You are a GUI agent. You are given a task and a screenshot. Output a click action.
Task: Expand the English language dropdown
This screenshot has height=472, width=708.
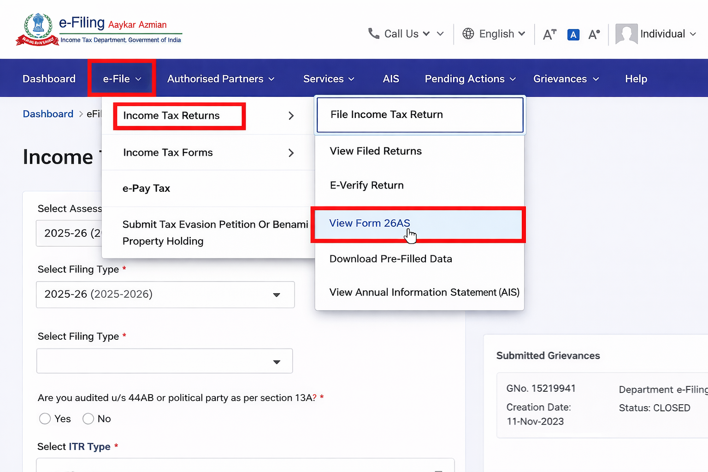[x=521, y=34]
